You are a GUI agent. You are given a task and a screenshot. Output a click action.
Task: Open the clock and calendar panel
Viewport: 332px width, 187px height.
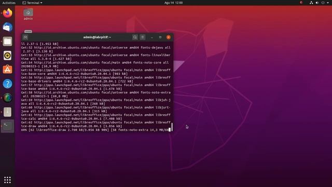[x=173, y=3]
